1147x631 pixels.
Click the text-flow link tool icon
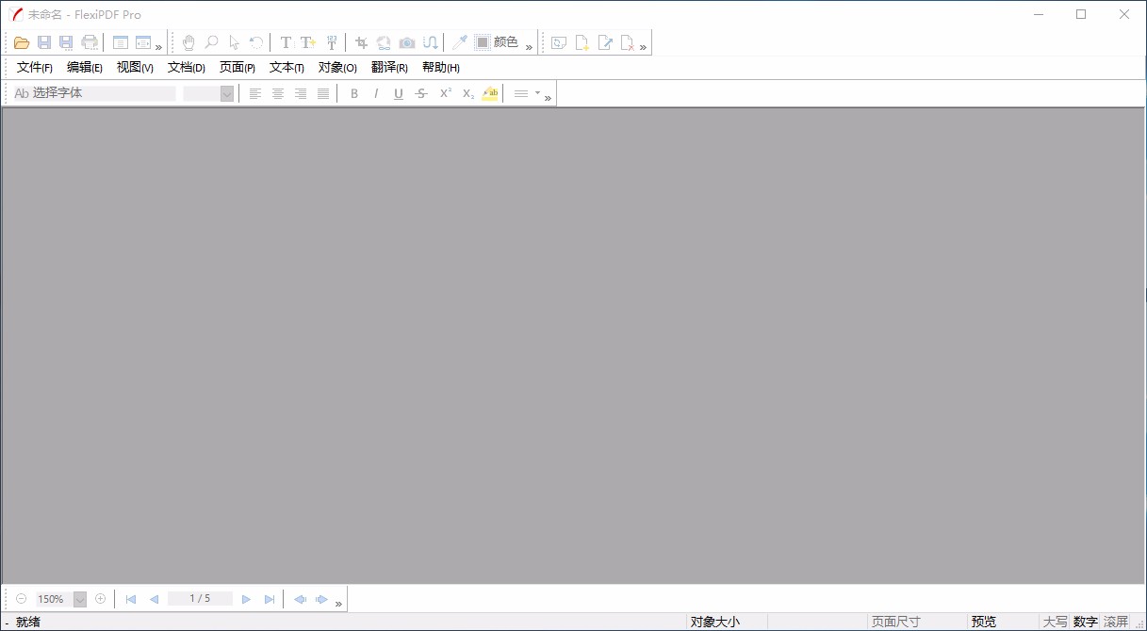click(430, 42)
